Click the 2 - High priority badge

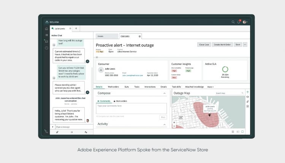[100, 52]
